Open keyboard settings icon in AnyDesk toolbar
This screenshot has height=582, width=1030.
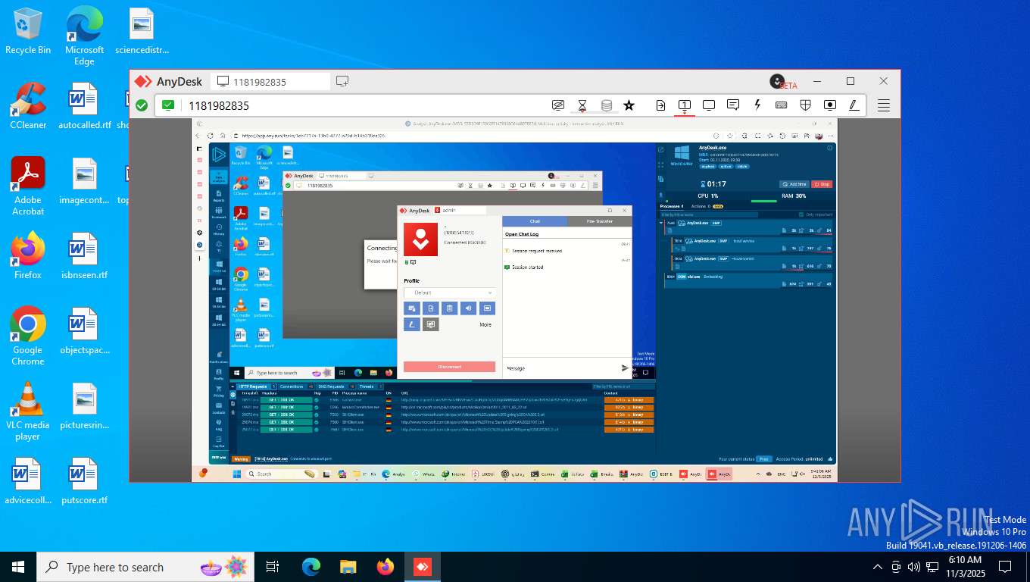(x=782, y=105)
